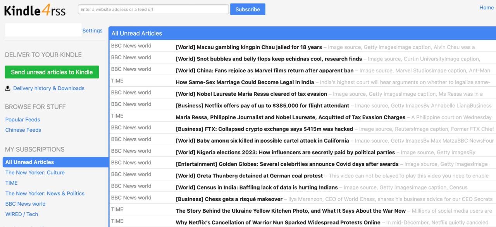Click Send unread articles to Kindle
496x227 pixels.
click(x=52, y=72)
